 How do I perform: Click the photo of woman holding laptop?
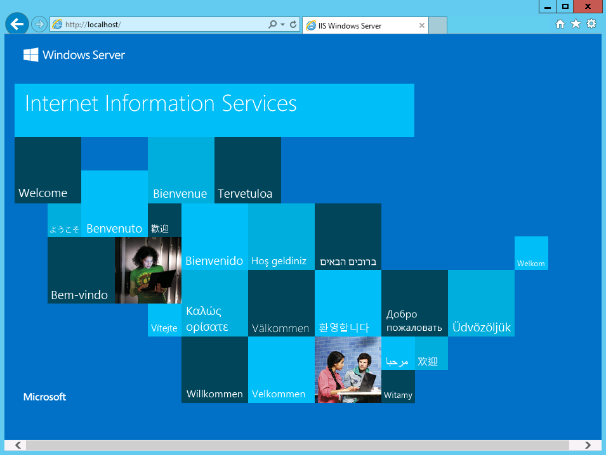tap(148, 270)
